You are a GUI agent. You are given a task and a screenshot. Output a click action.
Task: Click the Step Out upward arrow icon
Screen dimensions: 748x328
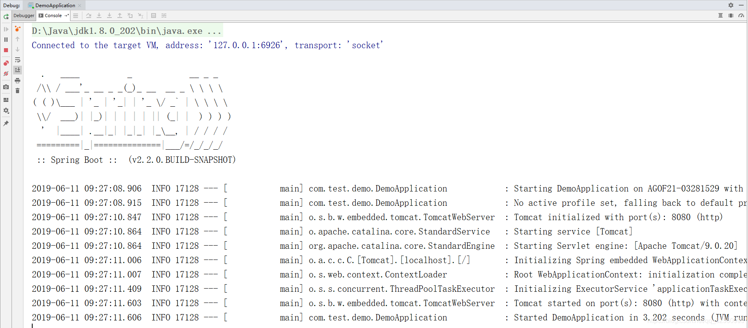(x=120, y=16)
